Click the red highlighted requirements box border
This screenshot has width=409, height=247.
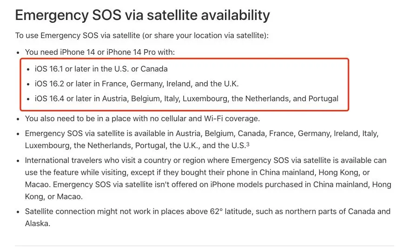click(185, 59)
